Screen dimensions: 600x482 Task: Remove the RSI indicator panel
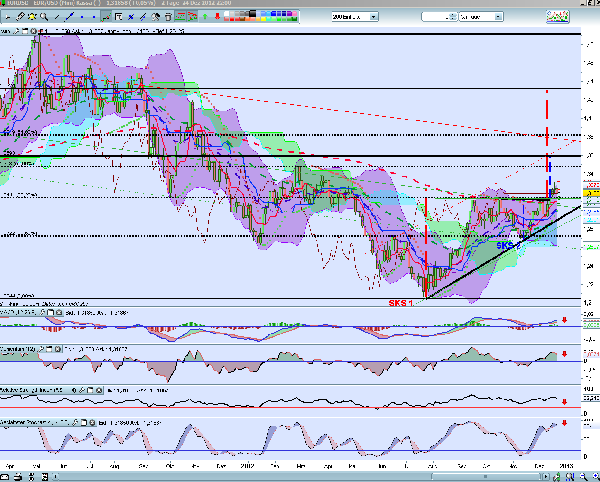tap(99, 390)
